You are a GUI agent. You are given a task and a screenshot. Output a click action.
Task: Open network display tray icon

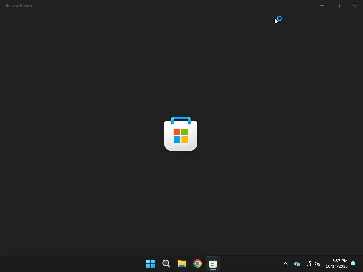click(x=308, y=263)
